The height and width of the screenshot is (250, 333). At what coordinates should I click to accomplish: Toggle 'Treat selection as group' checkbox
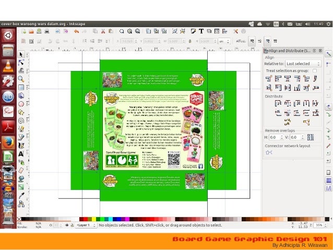(x=315, y=70)
